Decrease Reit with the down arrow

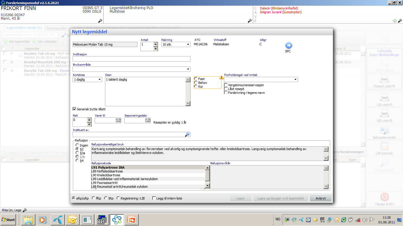pos(89,124)
